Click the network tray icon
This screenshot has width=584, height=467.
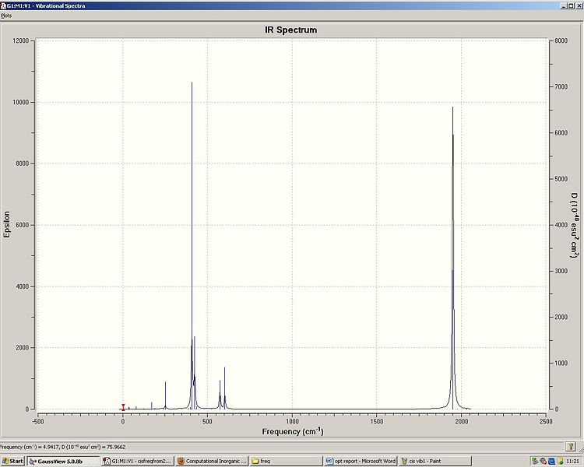[535, 461]
